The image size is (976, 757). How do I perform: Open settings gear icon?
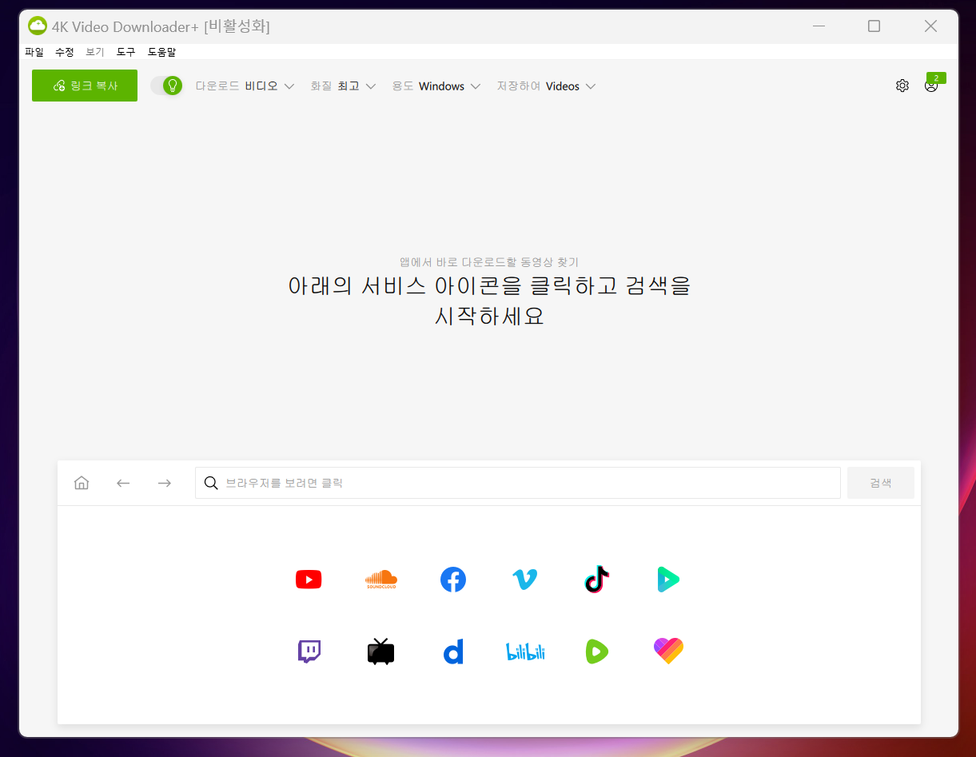pos(902,86)
